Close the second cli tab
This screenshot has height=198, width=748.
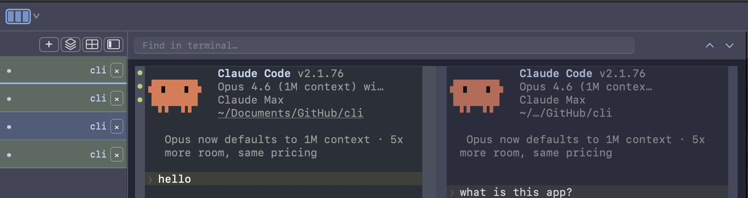point(117,99)
